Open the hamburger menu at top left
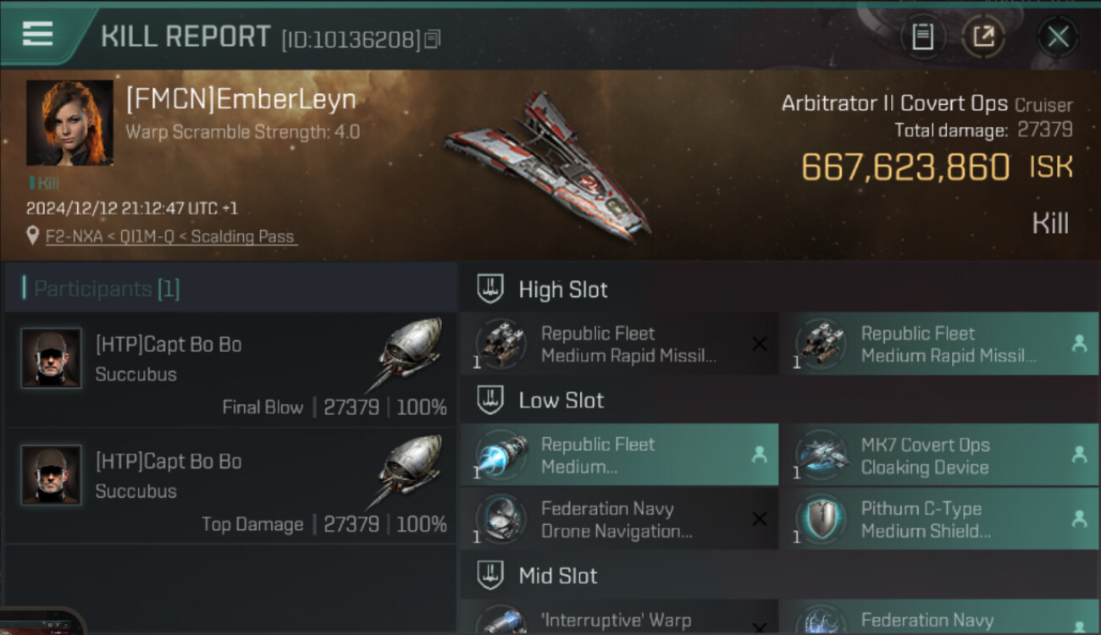 (x=37, y=35)
